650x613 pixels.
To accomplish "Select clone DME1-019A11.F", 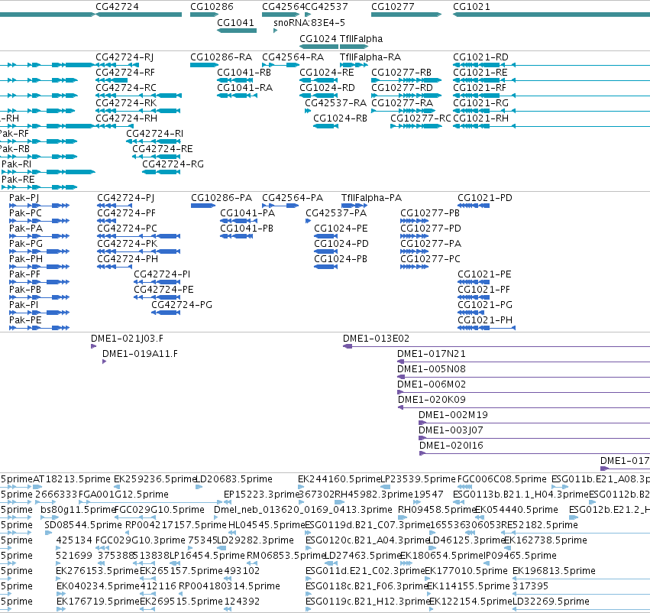I will click(140, 354).
